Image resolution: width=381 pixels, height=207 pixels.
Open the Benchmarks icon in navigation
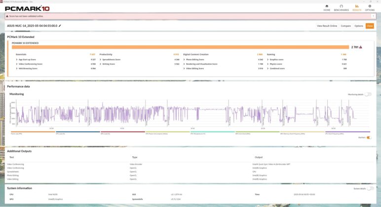[341, 6]
